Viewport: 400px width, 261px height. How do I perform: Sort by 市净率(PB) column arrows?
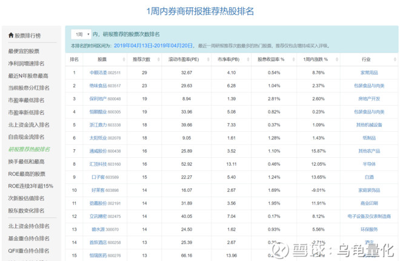(248, 59)
